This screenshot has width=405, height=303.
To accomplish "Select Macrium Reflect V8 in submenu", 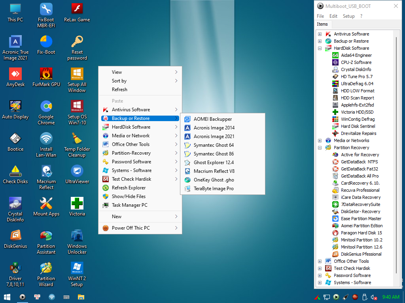I will (214, 171).
